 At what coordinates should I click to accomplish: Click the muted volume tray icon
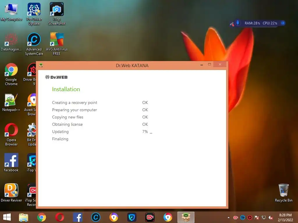pyautogui.click(x=270, y=217)
